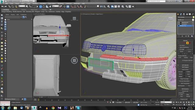Switch to the Create command panel tab
This screenshot has width=195, height=110.
pos(178,14)
